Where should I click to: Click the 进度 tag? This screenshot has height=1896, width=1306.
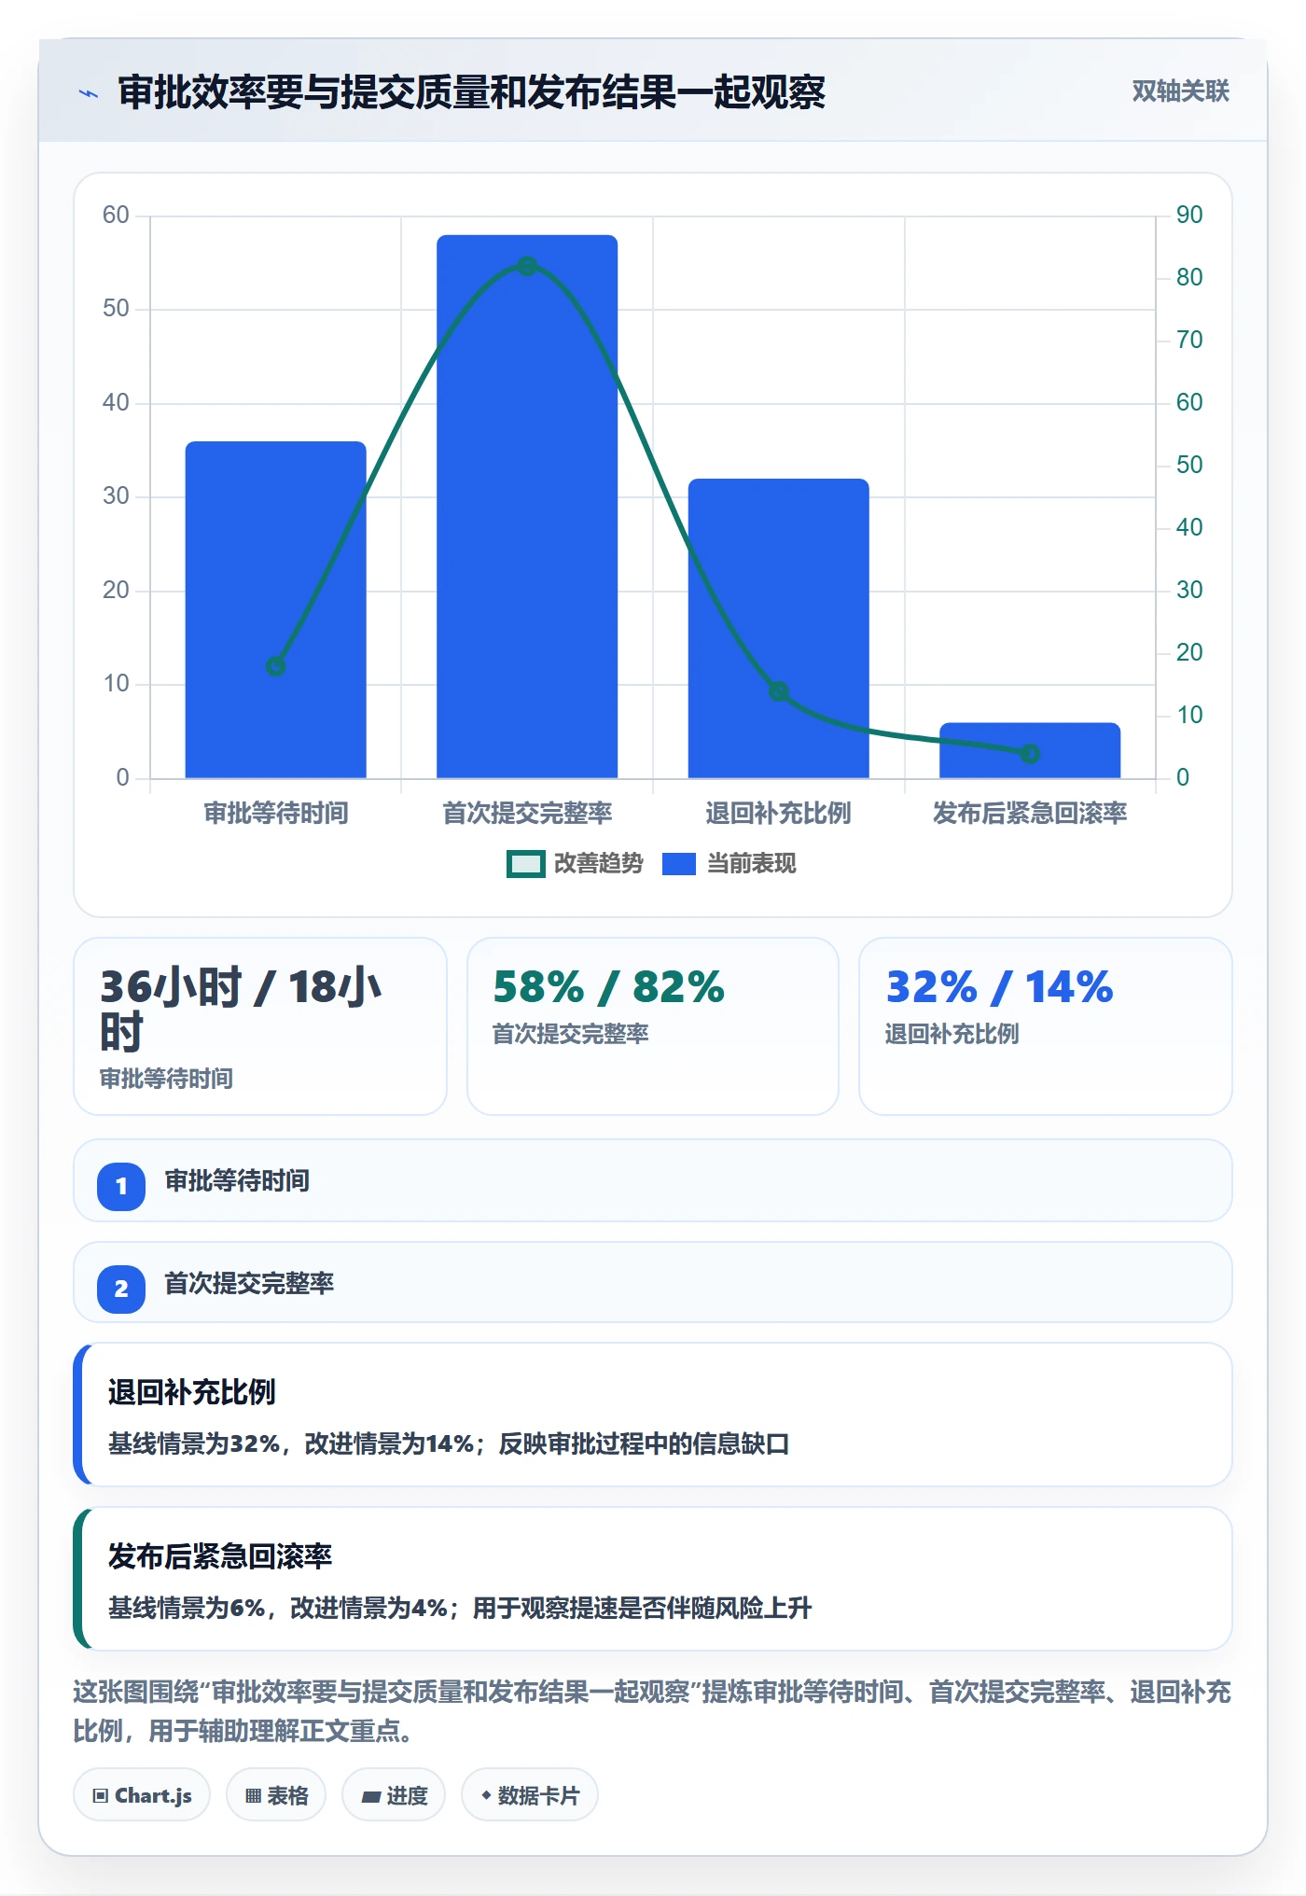click(394, 1795)
